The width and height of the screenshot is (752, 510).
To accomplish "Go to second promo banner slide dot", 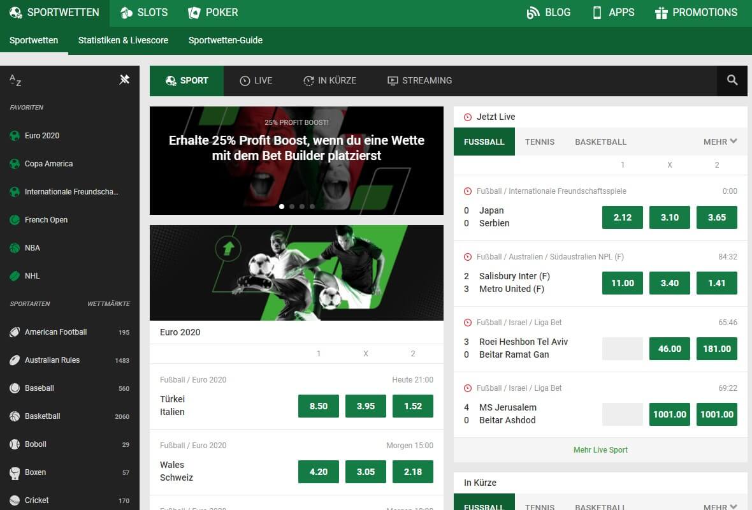I will click(x=292, y=207).
